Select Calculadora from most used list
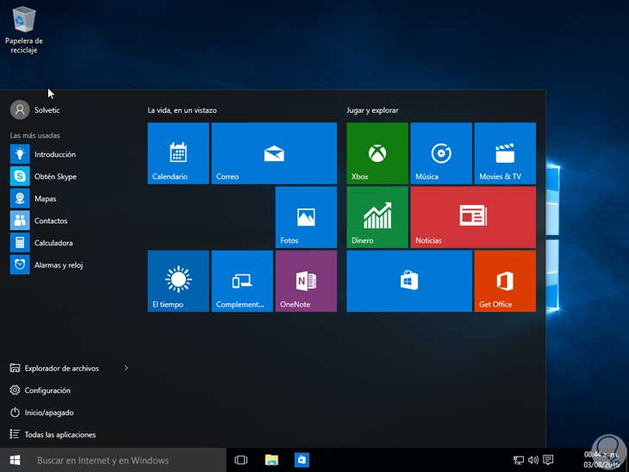 (x=53, y=243)
